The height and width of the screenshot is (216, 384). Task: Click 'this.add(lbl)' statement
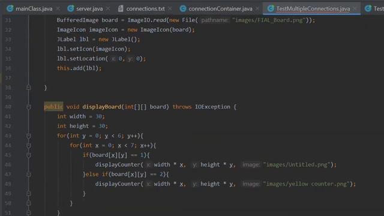click(x=79, y=68)
